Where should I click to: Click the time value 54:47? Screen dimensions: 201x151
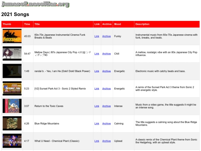tap(27, 54)
